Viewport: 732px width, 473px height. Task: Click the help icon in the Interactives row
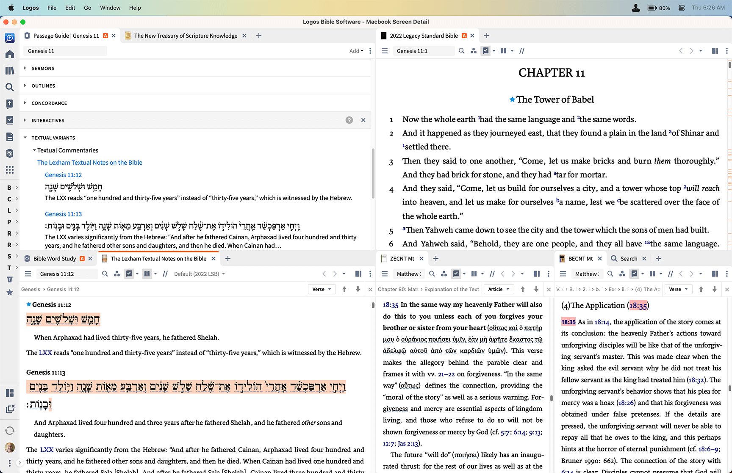(x=349, y=120)
